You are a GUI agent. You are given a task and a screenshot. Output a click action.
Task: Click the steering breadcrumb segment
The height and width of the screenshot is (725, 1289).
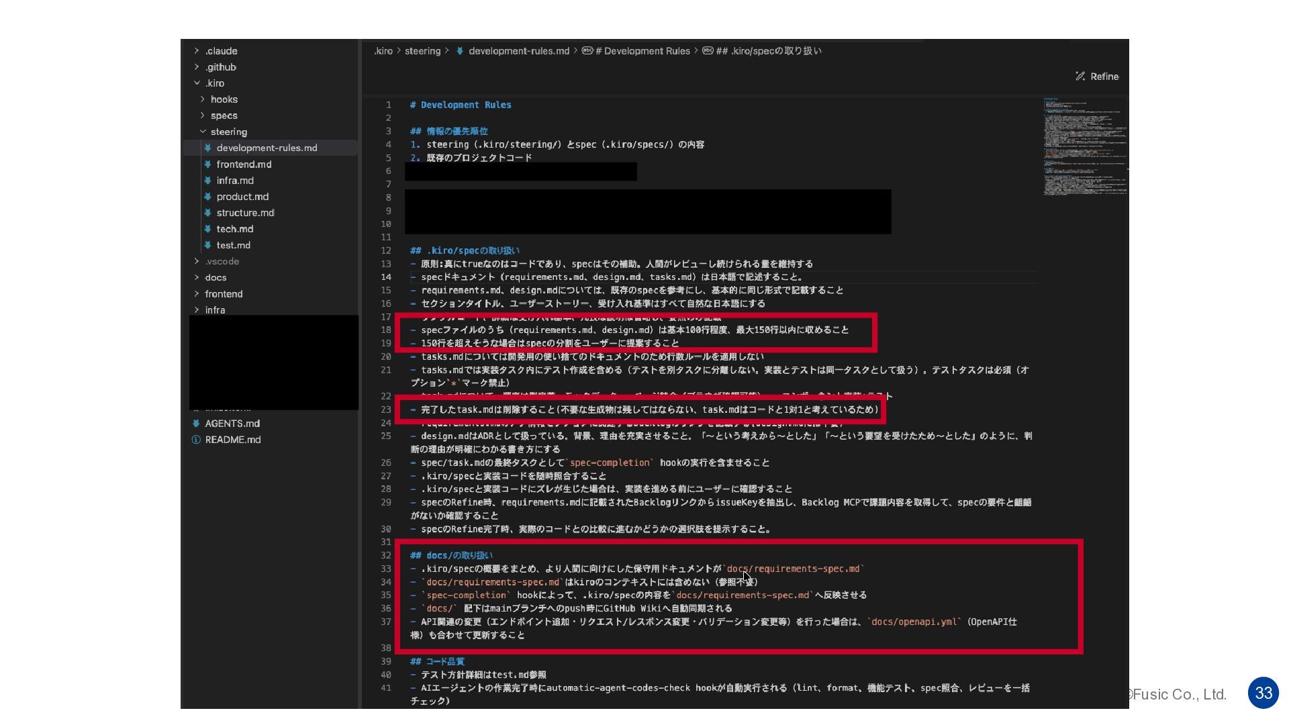[422, 51]
